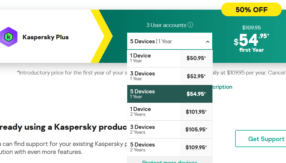Click the '5 Devices | 1 Year' combo box text
286x163 pixels.
[151, 42]
